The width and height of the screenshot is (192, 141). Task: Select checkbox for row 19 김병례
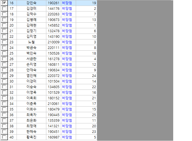(x=4, y=20)
